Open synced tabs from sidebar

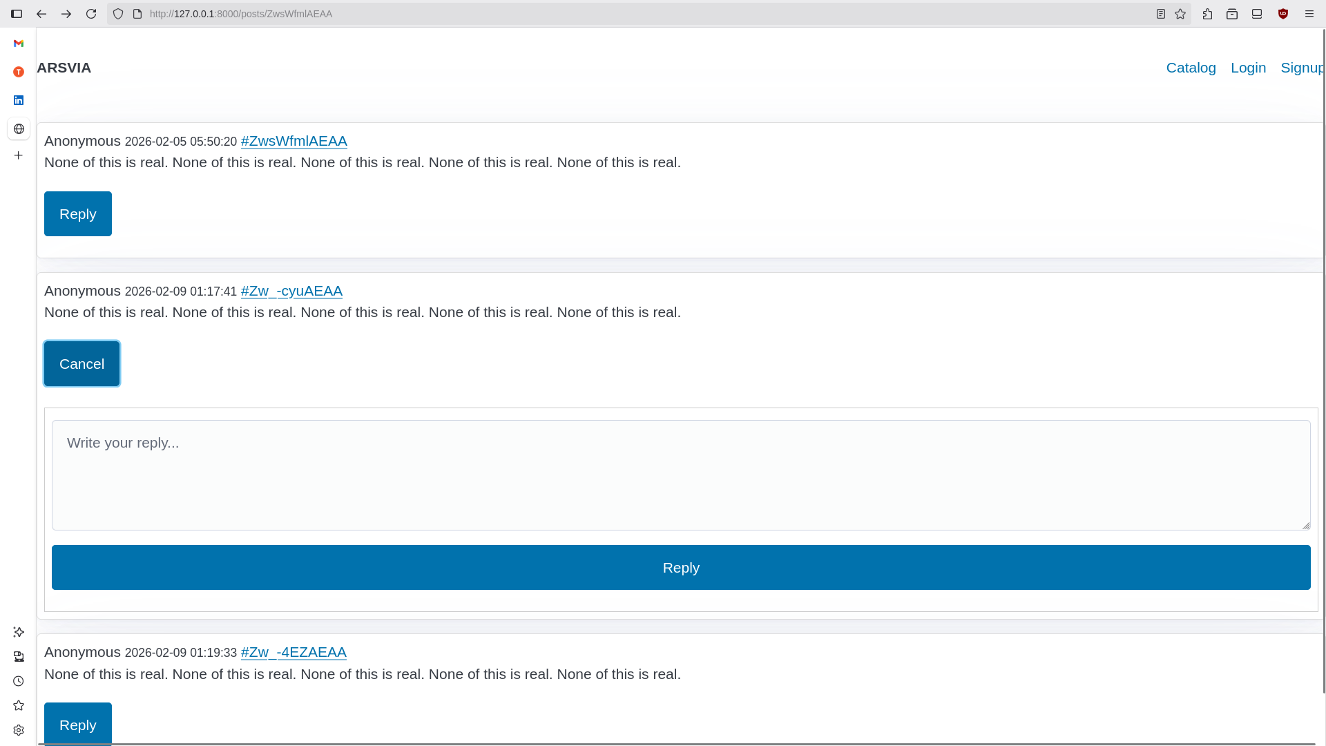[19, 656]
